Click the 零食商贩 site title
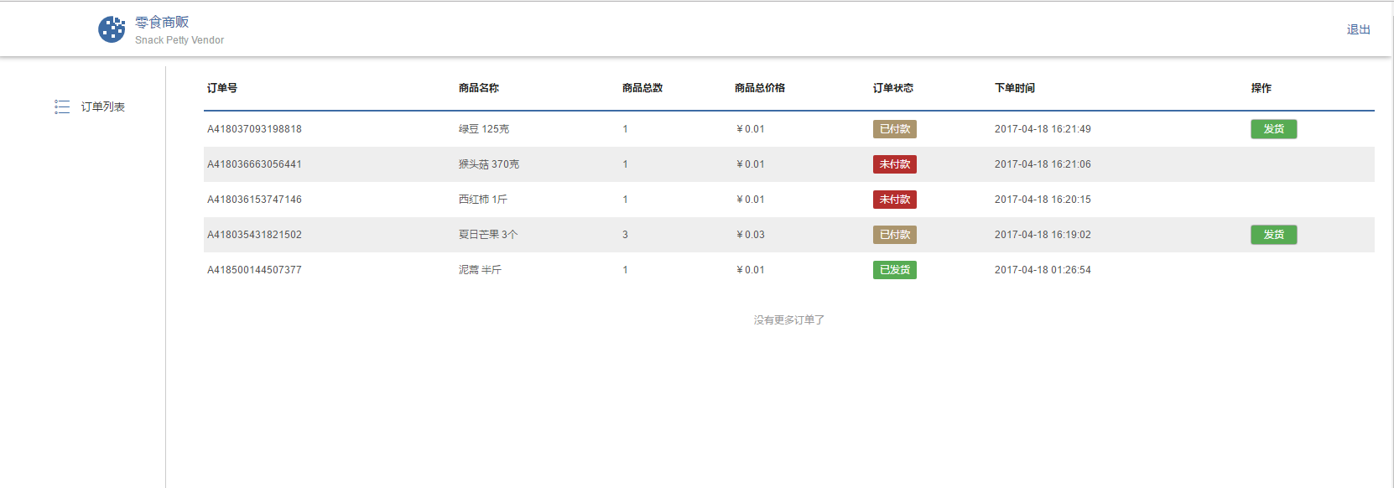Screen dimensions: 1394x488 pyautogui.click(x=162, y=22)
